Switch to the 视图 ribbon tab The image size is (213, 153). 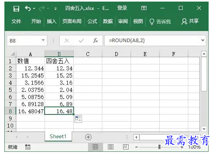pos(138,21)
